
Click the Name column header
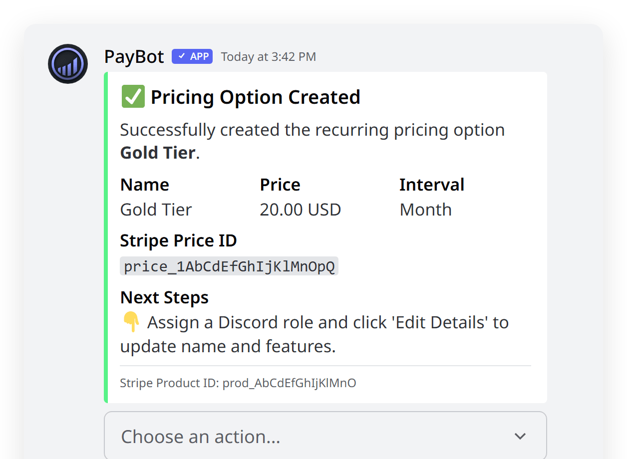tap(144, 184)
